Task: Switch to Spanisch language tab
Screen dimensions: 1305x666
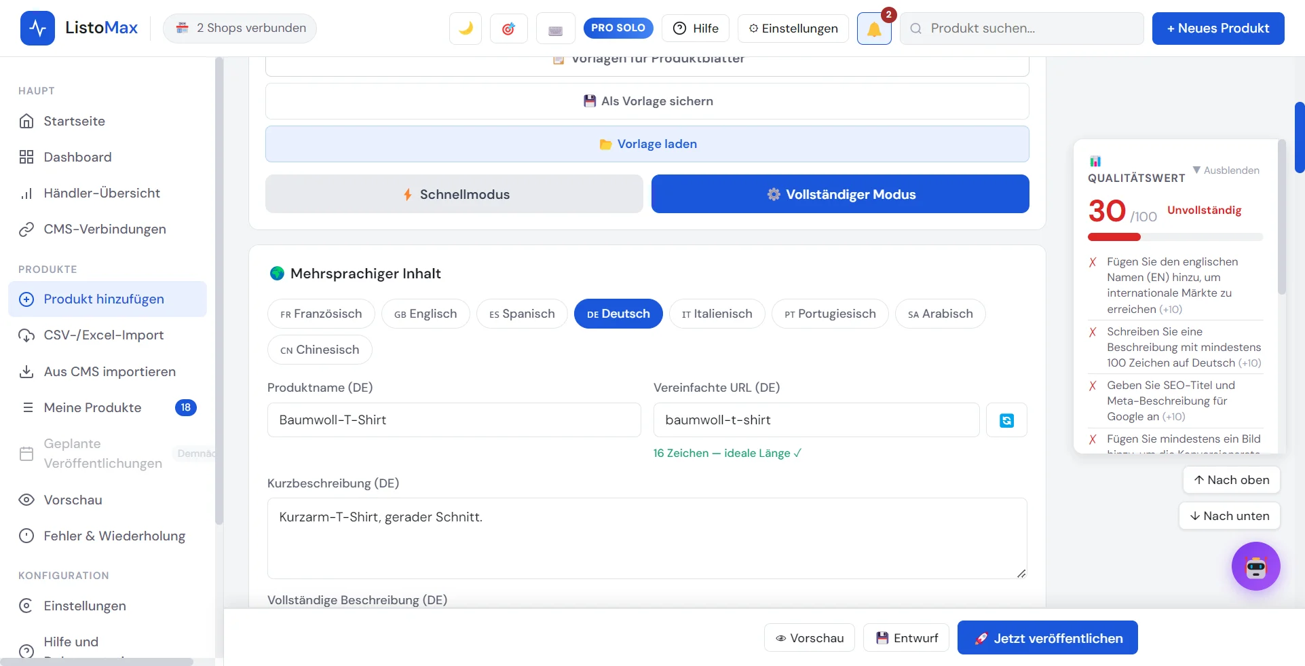Action: click(522, 314)
